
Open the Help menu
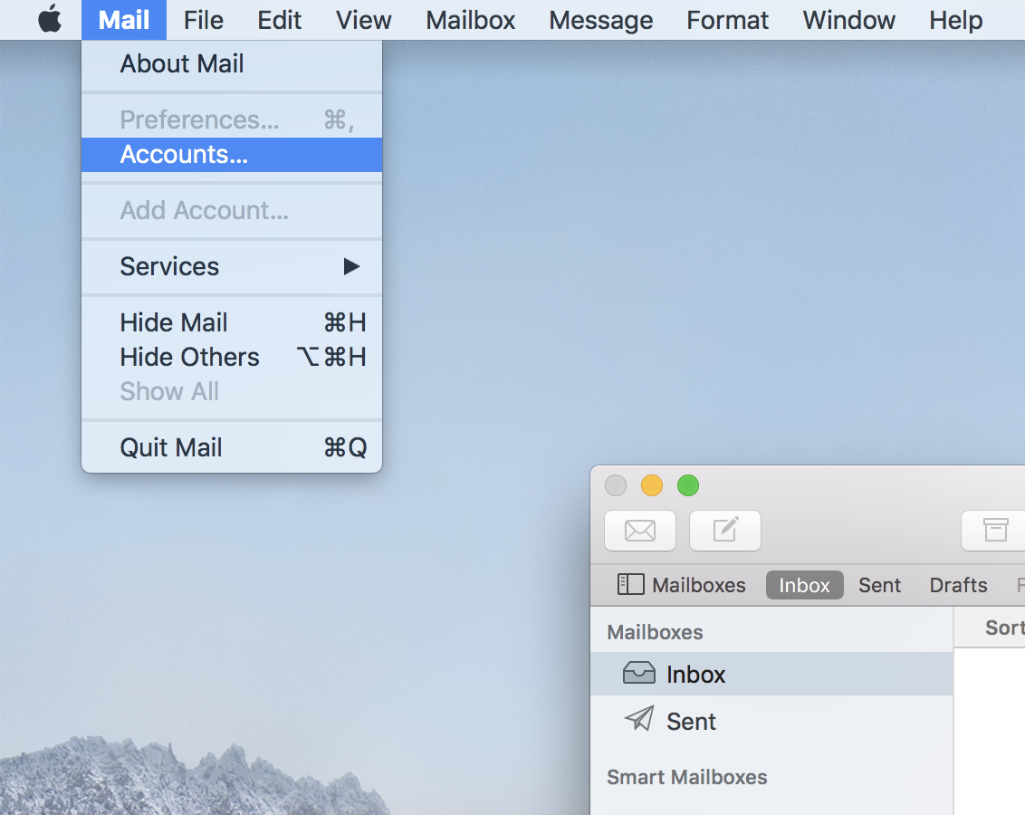click(955, 20)
